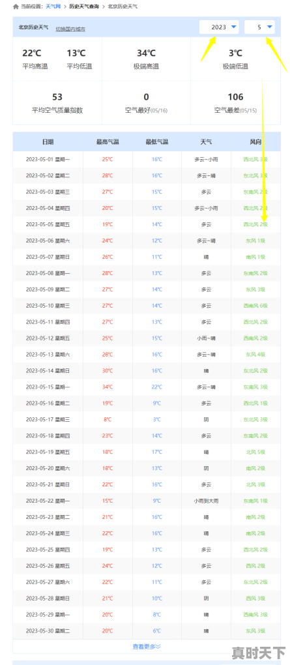Click low temperature 14℃ in the 2023-05-05 row

coord(157,224)
